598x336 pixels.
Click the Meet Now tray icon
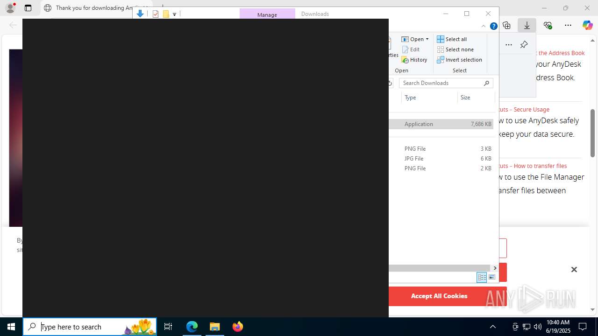(x=515, y=327)
